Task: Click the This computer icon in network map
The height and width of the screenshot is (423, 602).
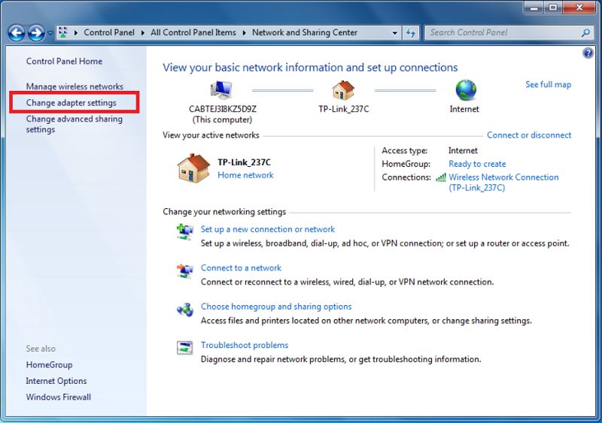Action: click(221, 90)
